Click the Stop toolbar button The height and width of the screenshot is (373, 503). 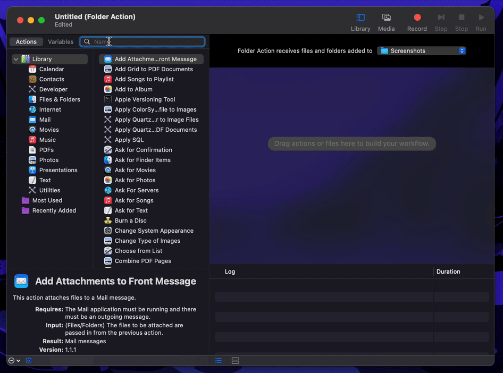click(x=461, y=22)
